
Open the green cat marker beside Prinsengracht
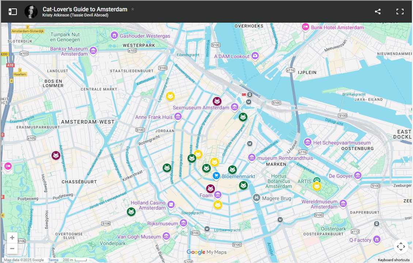tap(167, 168)
